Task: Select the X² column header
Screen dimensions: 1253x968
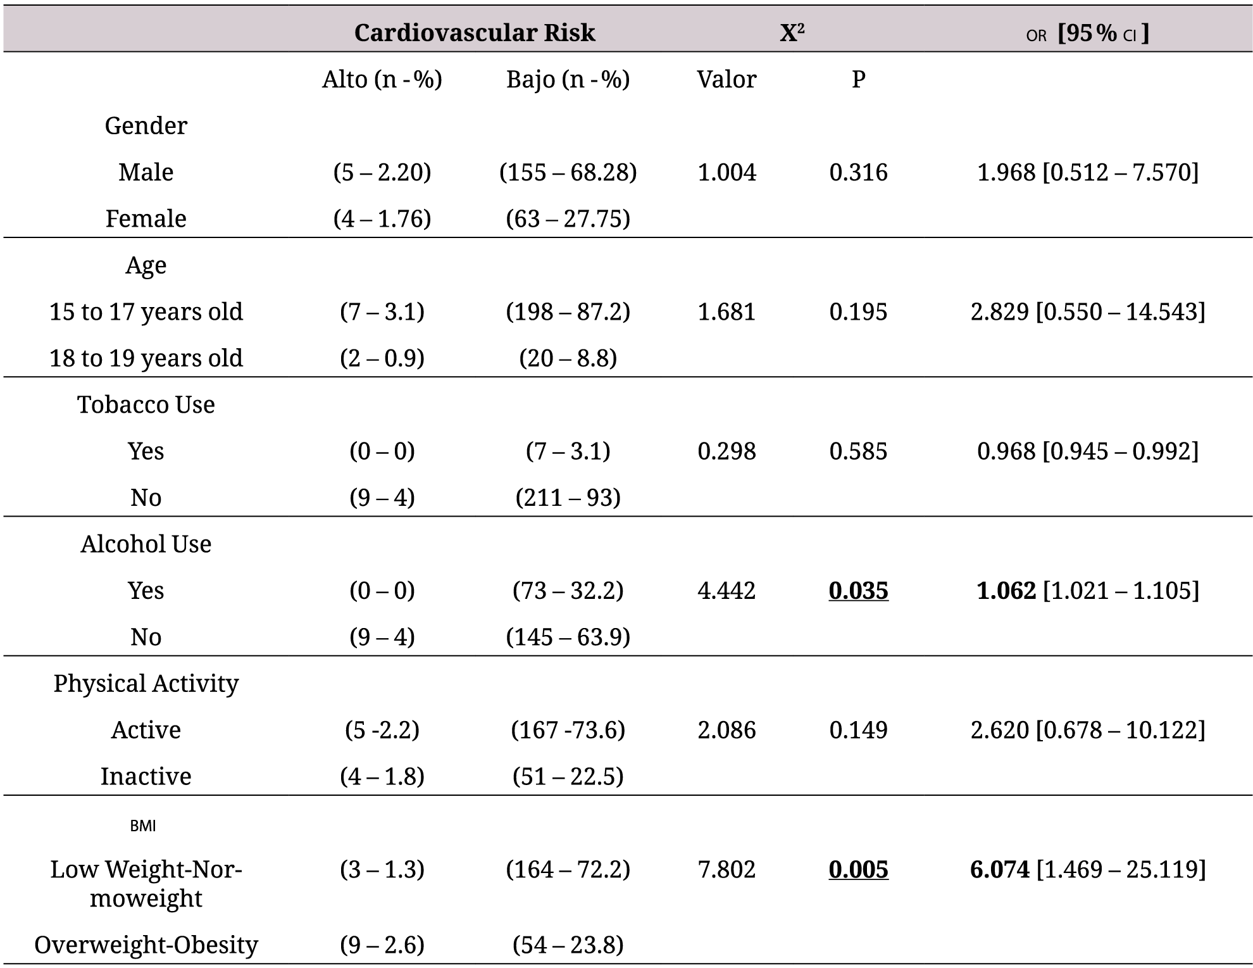Action: pos(792,33)
